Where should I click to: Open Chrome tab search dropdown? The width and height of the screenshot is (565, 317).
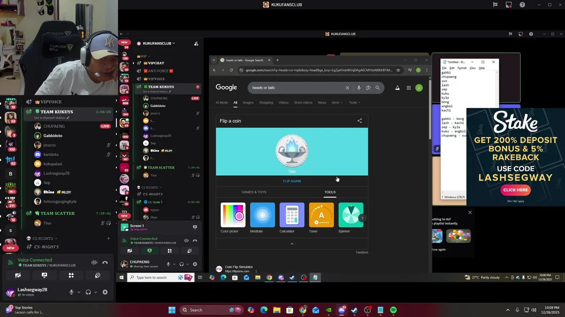(214, 60)
